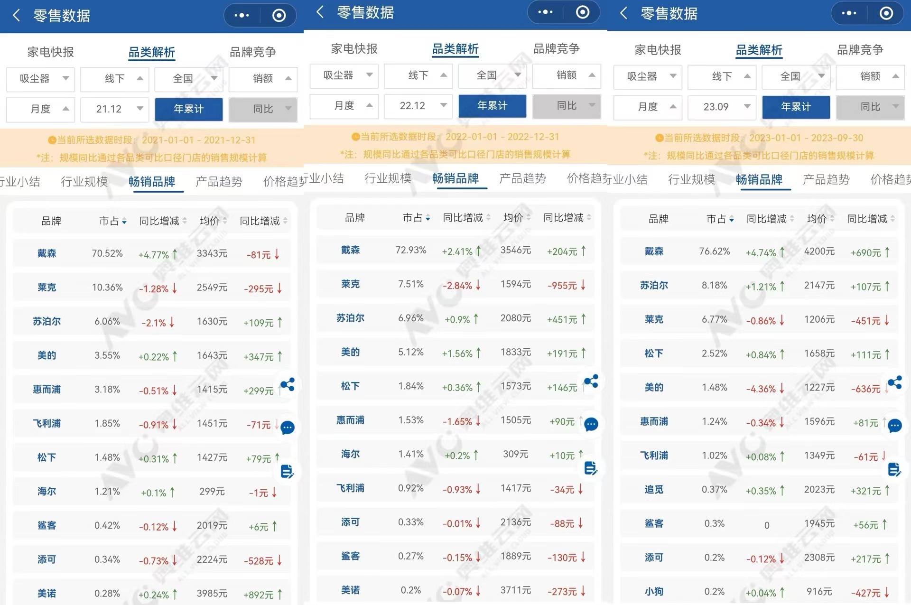Open chat bubble icon in middle panel
The image size is (911, 605).
coord(591,424)
